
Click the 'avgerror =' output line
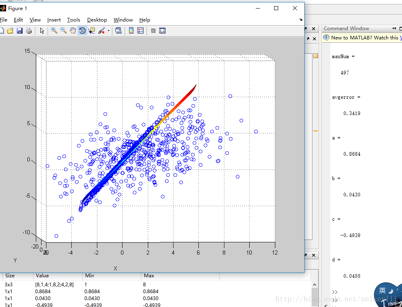tap(346, 97)
